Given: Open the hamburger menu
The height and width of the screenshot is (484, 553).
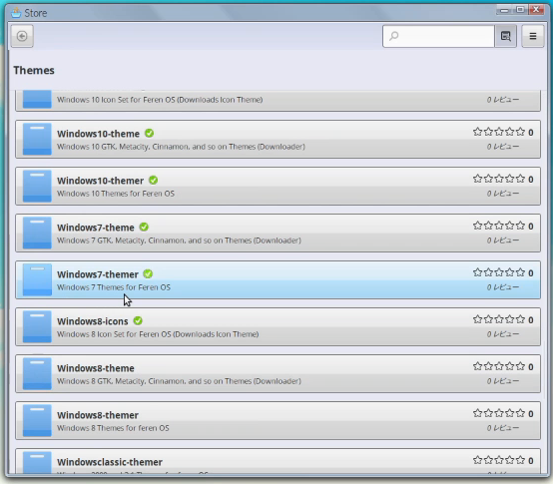Looking at the screenshot, I should point(533,36).
